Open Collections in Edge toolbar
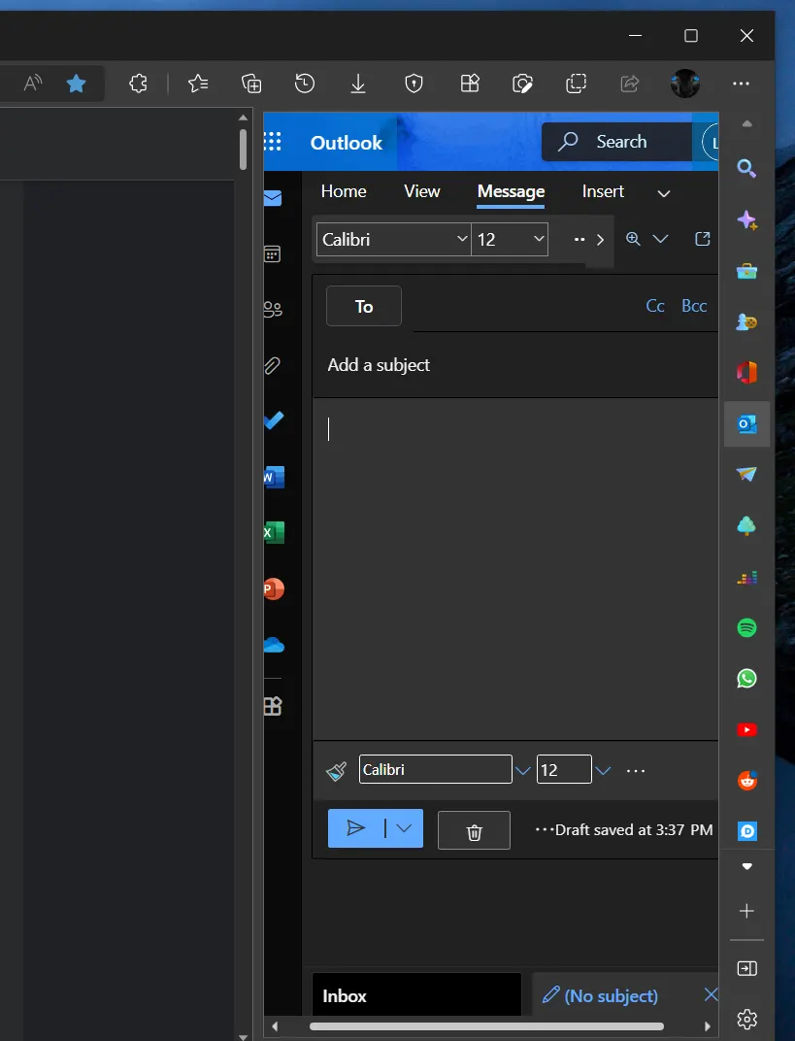 click(x=251, y=84)
